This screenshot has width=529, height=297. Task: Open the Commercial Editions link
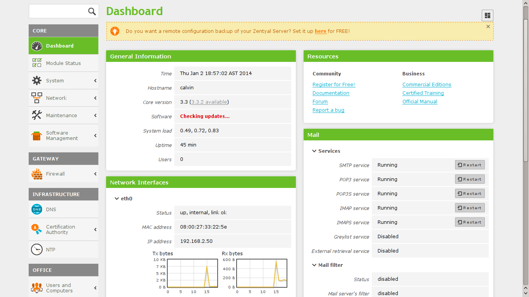[427, 85]
